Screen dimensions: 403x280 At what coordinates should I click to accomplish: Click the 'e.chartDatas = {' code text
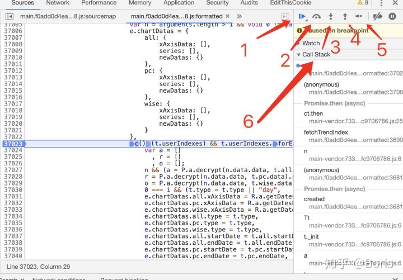pos(159,31)
